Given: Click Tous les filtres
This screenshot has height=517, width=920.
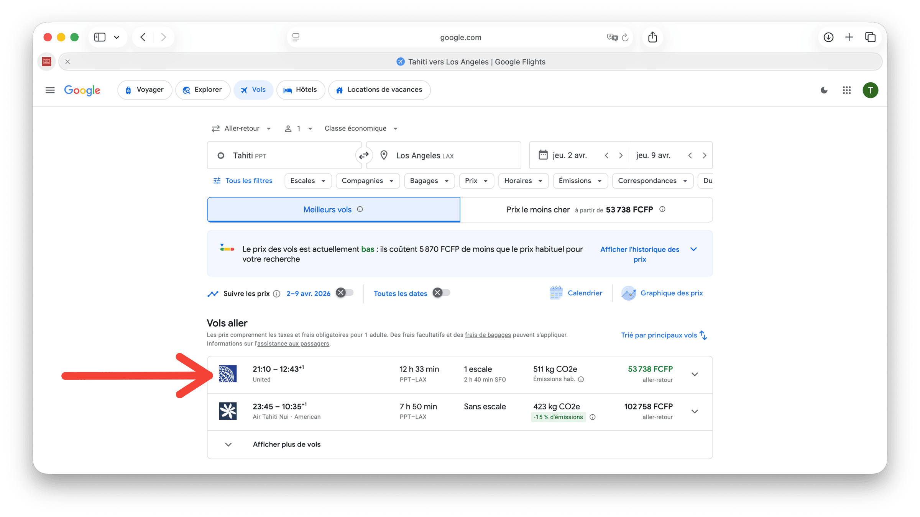Looking at the screenshot, I should 243,181.
